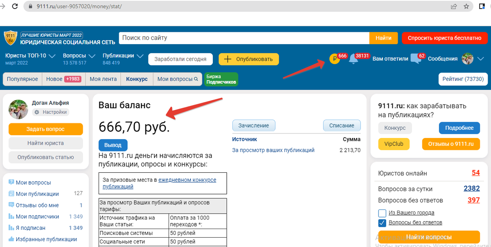Screen dimensions: 491x247
Task: Click the Найти search button
Action: [x=384, y=38]
